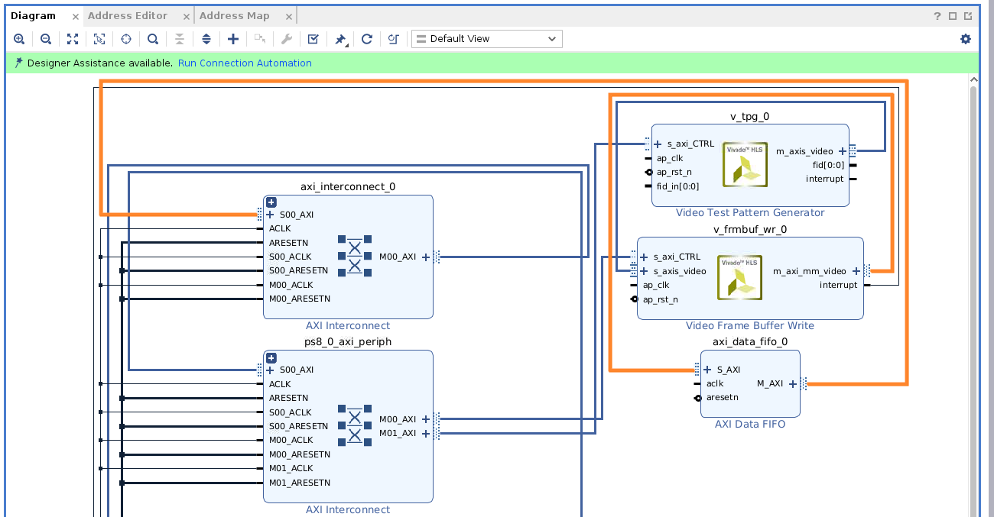Regenerate the layout with the circular arrow
The image size is (994, 517).
pyautogui.click(x=367, y=39)
